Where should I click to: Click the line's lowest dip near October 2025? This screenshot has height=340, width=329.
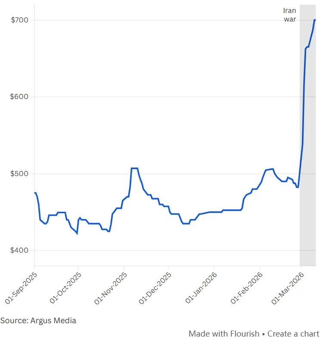point(77,233)
